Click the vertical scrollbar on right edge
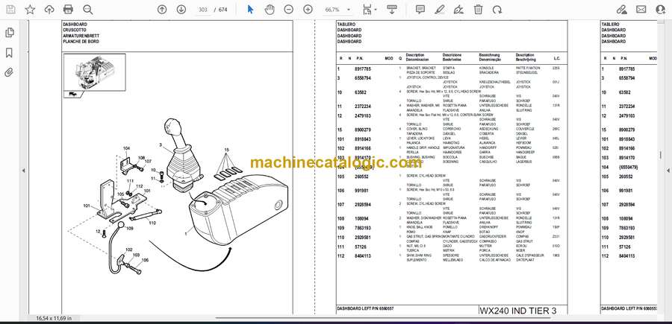The height and width of the screenshot is (324, 672). click(661, 155)
